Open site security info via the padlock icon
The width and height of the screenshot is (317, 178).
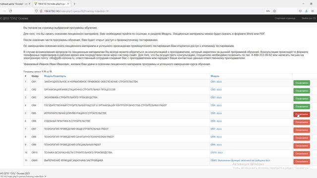[x=41, y=11]
